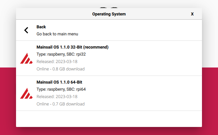Click "Go back to main menu" text
This screenshot has width=218, height=135.
click(x=57, y=34)
